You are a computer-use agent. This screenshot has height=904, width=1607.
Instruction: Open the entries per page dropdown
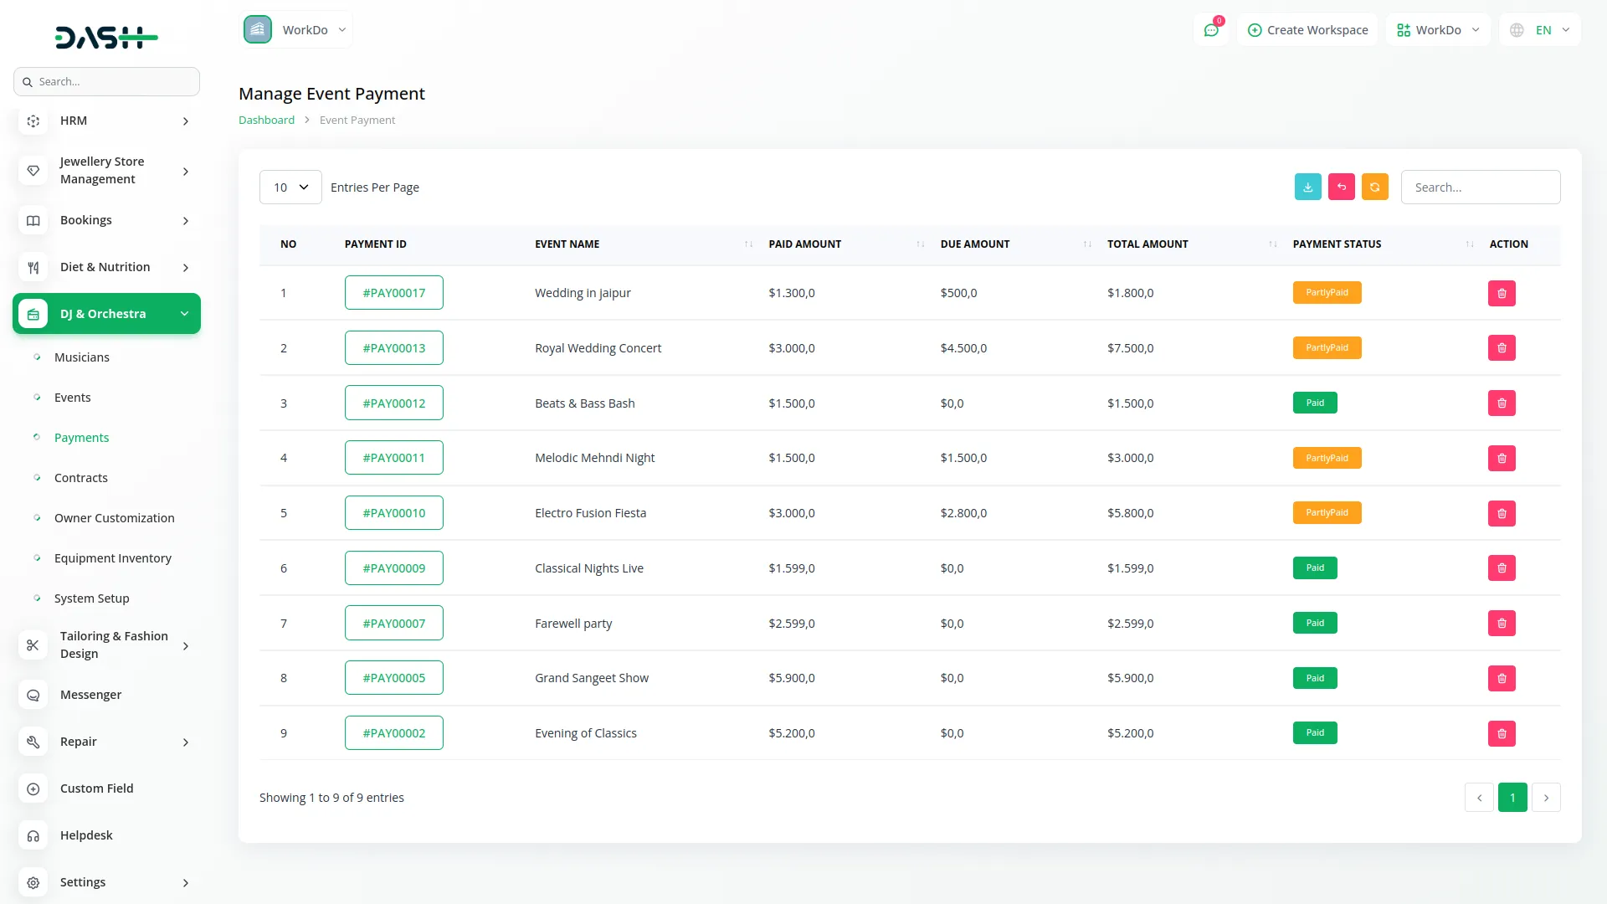(290, 187)
